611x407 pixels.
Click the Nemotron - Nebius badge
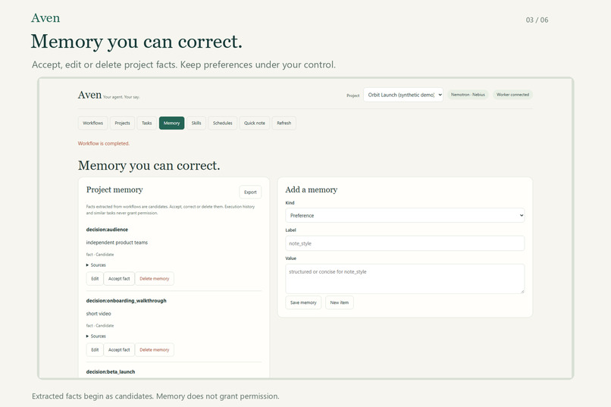(x=468, y=95)
